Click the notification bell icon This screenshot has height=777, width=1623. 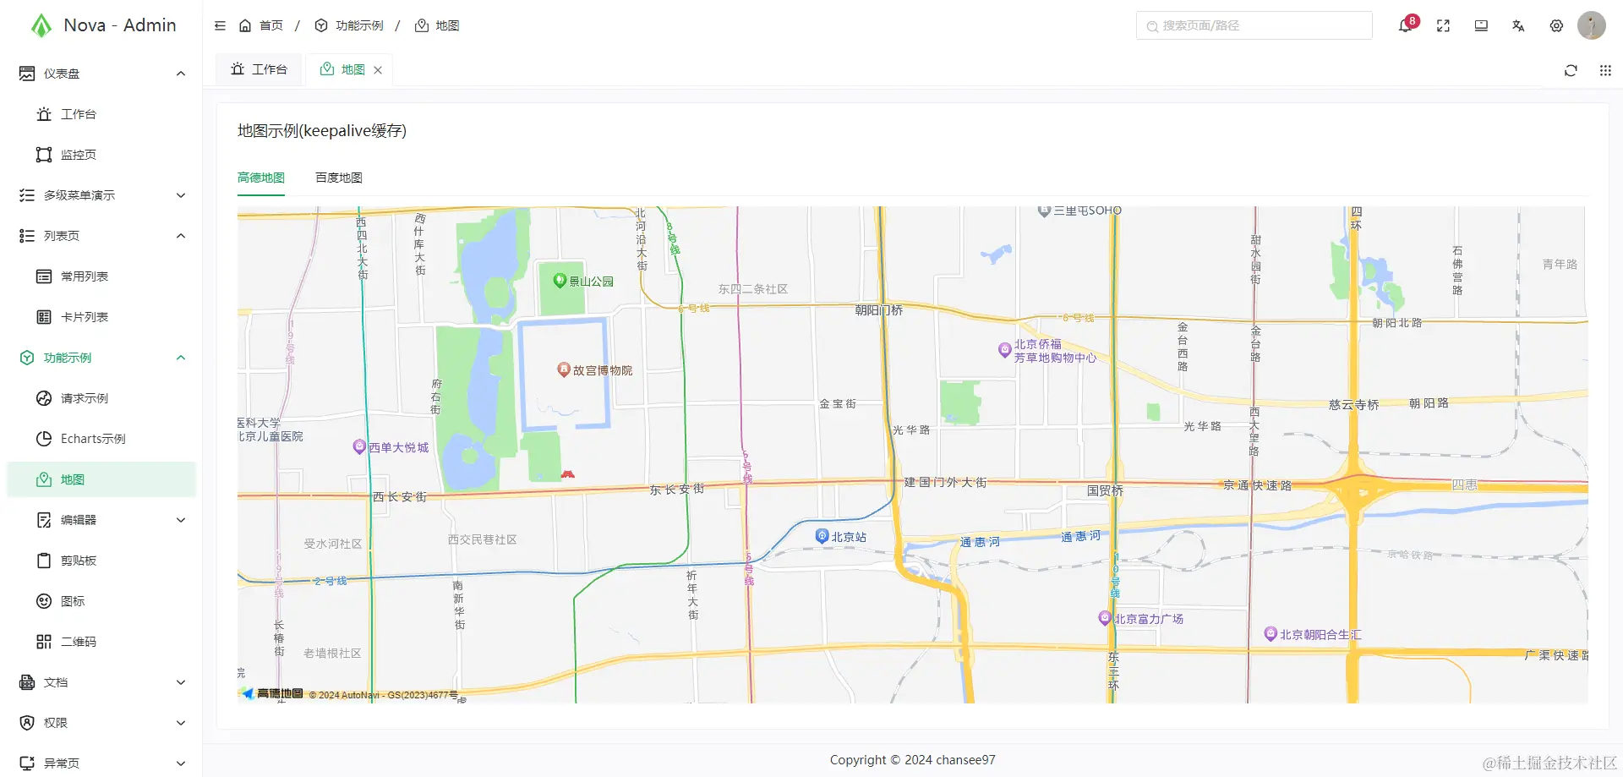[x=1405, y=25]
